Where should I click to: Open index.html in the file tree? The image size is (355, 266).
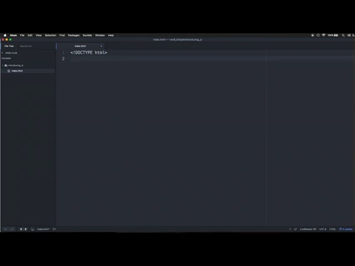coord(17,71)
